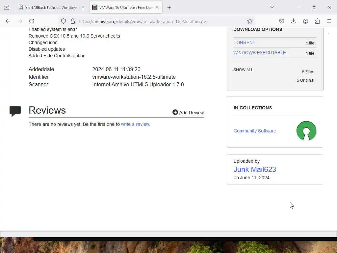The width and height of the screenshot is (337, 253).
Task: Click 'Added Hide Controls option' text
Action: 57,56
